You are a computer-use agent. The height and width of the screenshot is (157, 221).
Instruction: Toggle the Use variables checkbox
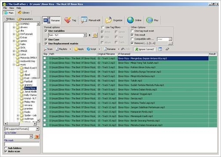(x=46, y=31)
